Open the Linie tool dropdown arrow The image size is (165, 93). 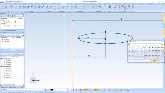[x=20, y=10]
